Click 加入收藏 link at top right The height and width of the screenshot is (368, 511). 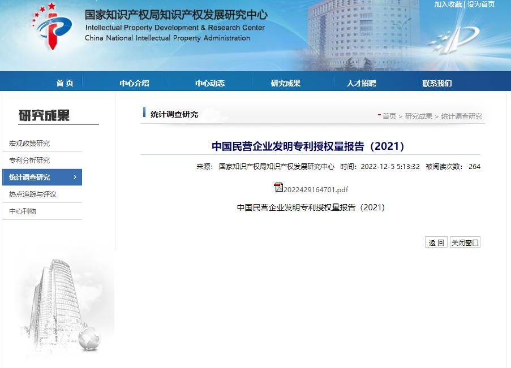pyautogui.click(x=448, y=5)
